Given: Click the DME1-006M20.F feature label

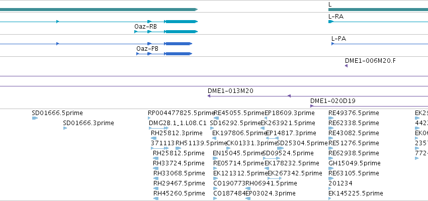Looking at the screenshot, I should pos(370,61).
